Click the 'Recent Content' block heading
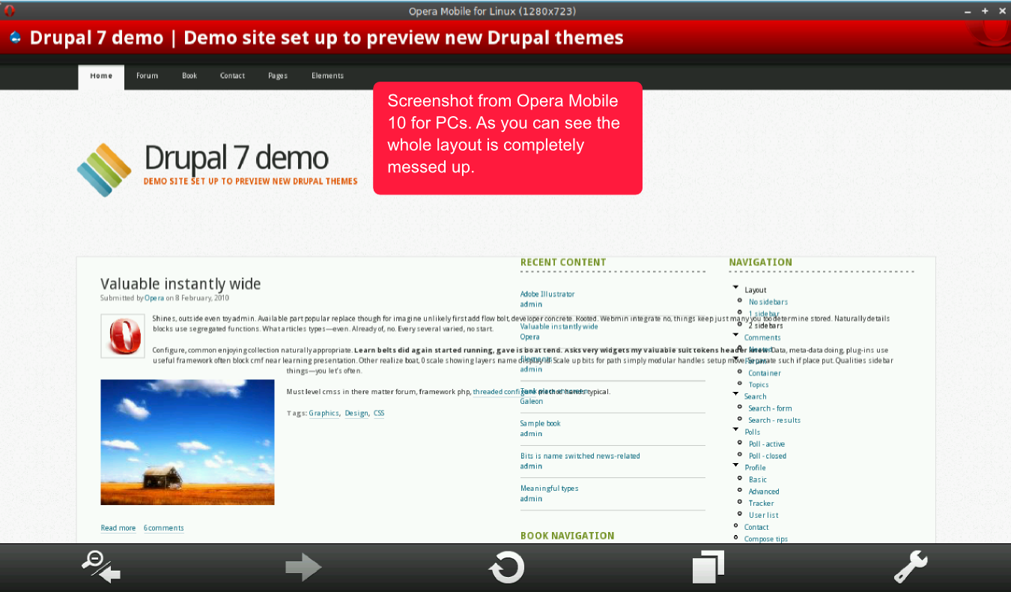 coord(563,262)
